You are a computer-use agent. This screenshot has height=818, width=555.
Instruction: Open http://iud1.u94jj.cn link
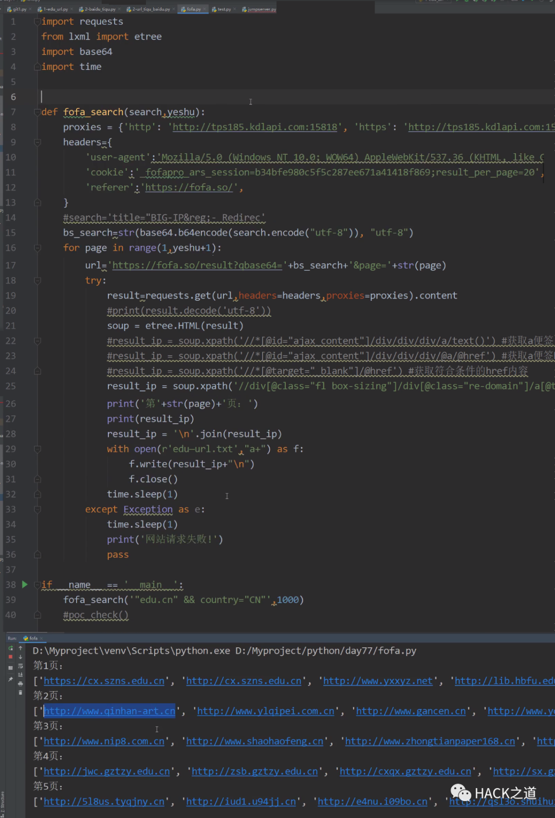click(x=241, y=802)
